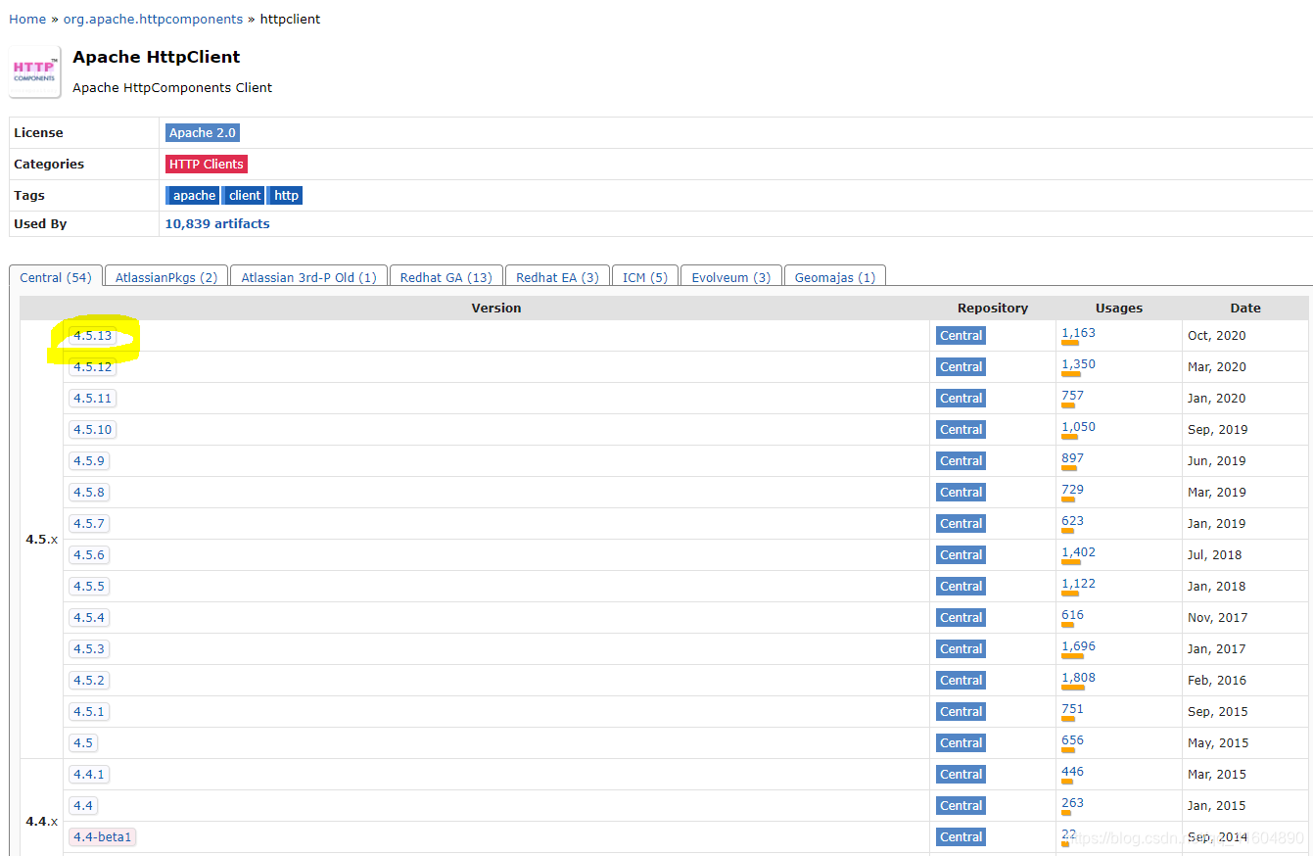Open version 4.5 link

tap(82, 743)
